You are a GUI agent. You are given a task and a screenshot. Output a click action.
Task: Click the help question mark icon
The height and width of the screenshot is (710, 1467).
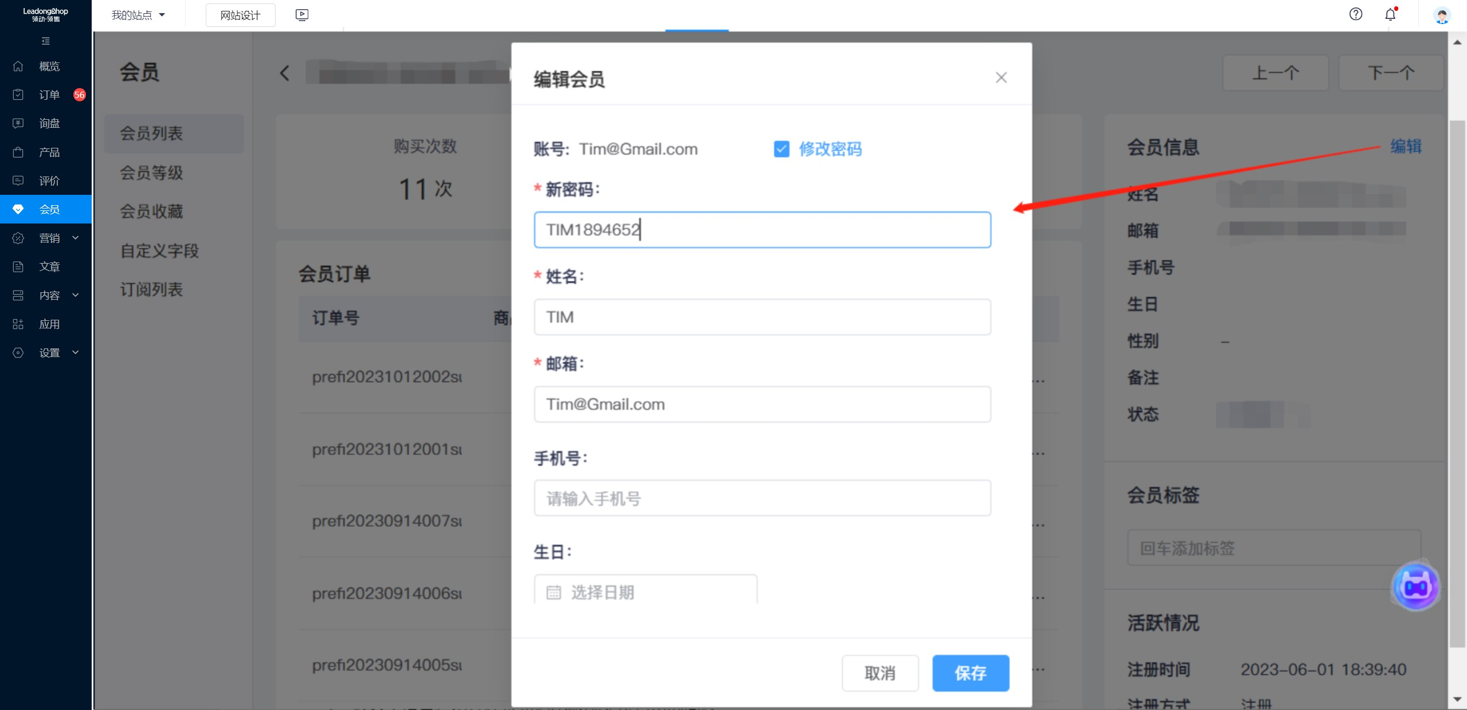(x=1355, y=14)
